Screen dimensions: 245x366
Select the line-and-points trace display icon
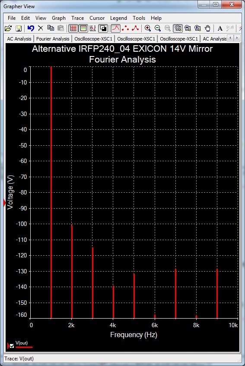[135, 28]
